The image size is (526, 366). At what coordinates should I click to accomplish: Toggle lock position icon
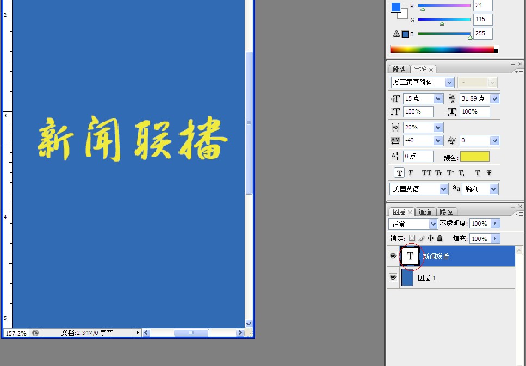pyautogui.click(x=431, y=238)
